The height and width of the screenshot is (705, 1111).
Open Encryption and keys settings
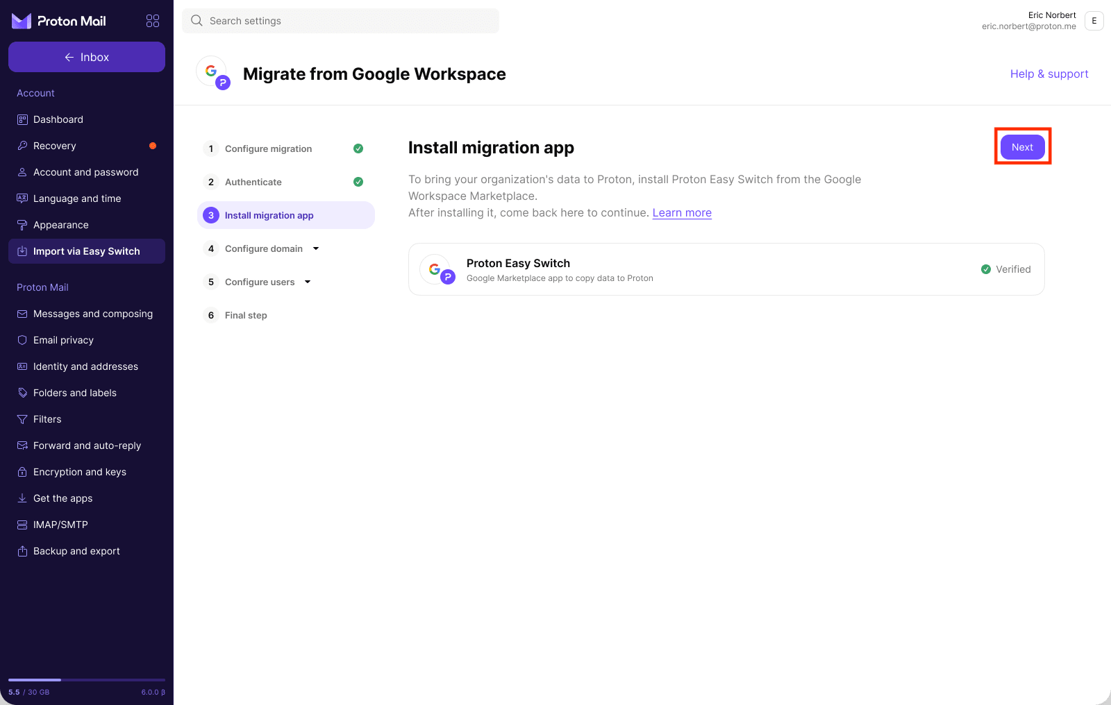87,472
